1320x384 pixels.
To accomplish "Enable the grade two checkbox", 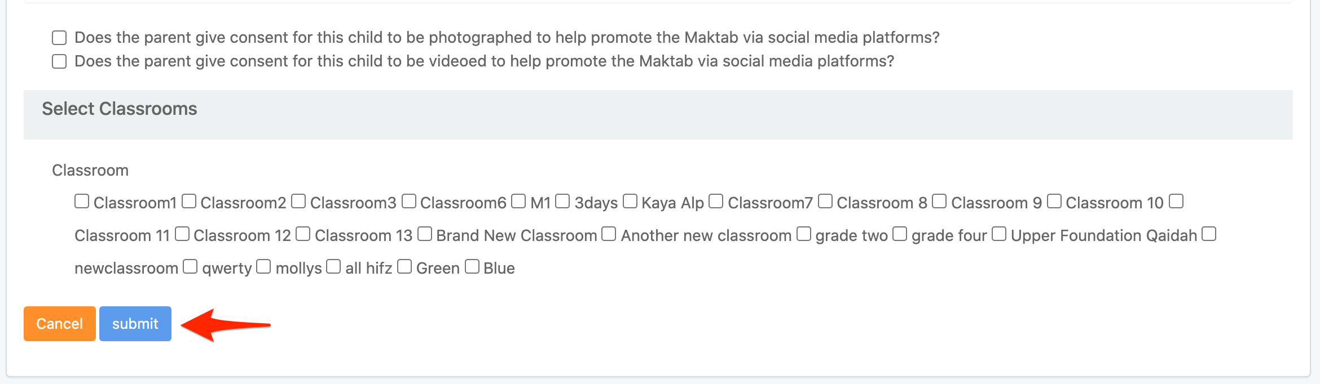I will [803, 234].
